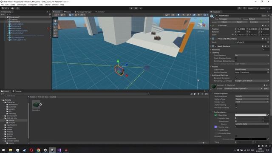The width and height of the screenshot is (272, 153).
Task: Select MainCamera in the Hierarchy
Action: tap(16, 28)
